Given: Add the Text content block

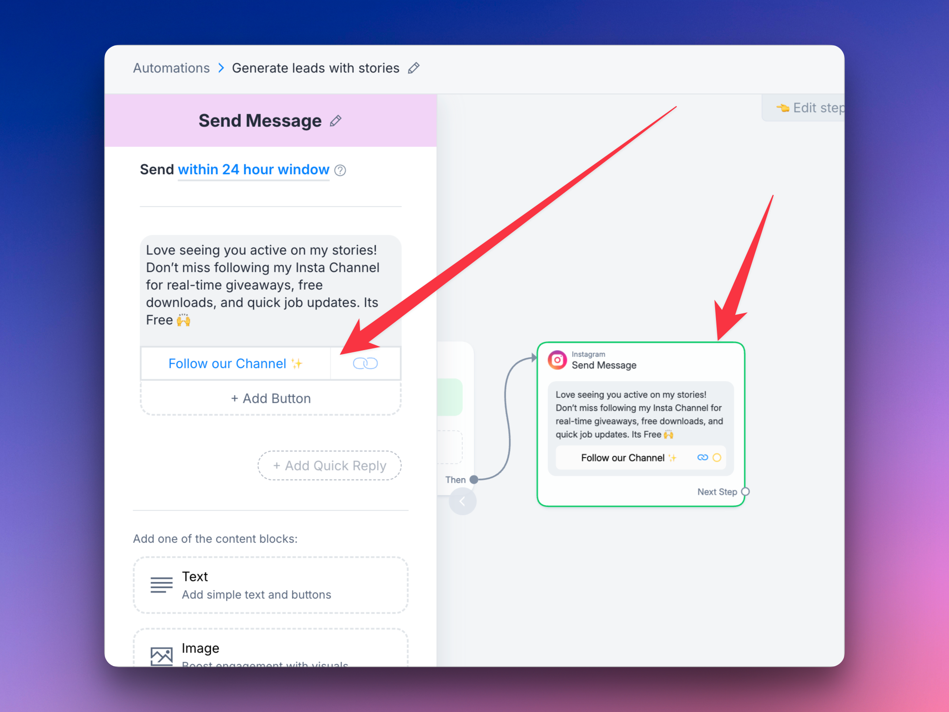Looking at the screenshot, I should [271, 585].
